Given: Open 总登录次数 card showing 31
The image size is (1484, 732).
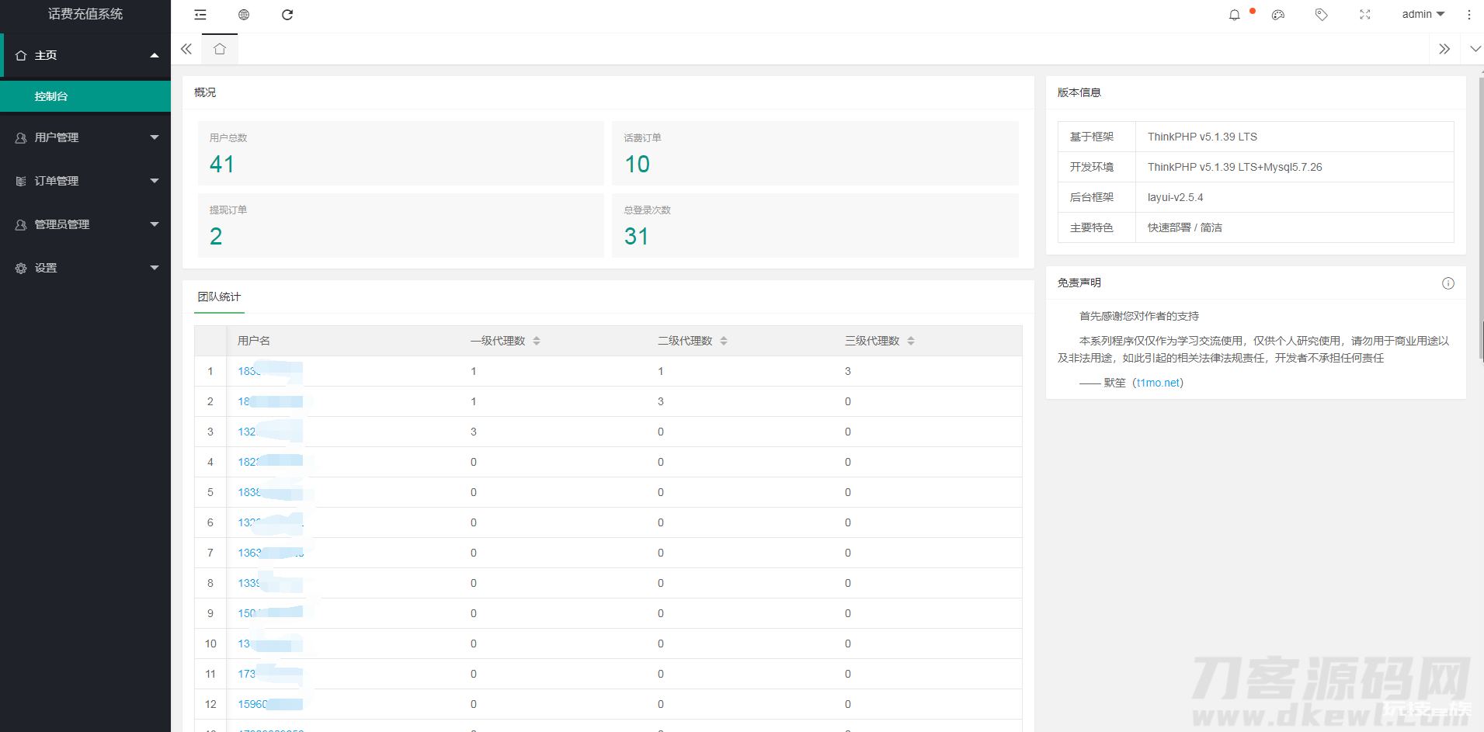Looking at the screenshot, I should pyautogui.click(x=815, y=225).
